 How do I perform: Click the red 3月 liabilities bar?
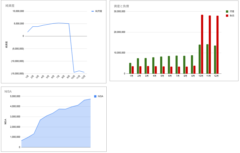(x=148, y=70)
